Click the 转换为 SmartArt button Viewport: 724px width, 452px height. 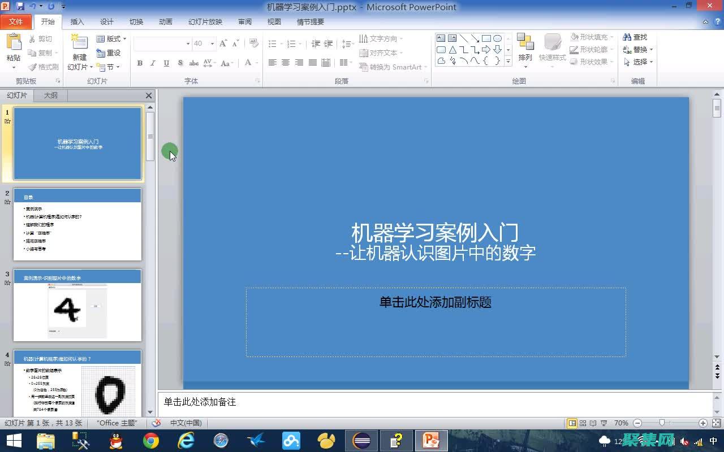tap(390, 67)
